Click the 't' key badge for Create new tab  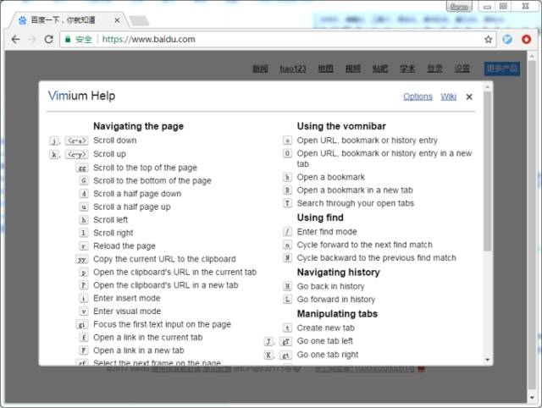287,328
